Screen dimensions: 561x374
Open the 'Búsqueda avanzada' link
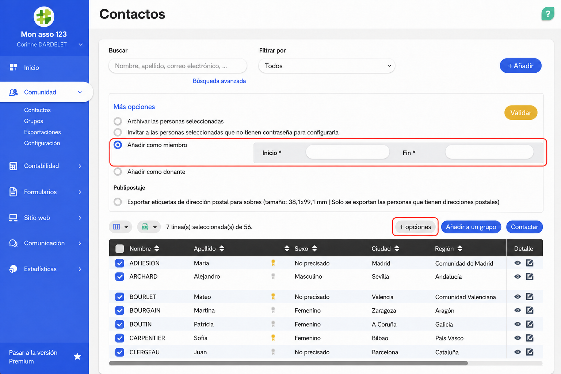pos(219,81)
